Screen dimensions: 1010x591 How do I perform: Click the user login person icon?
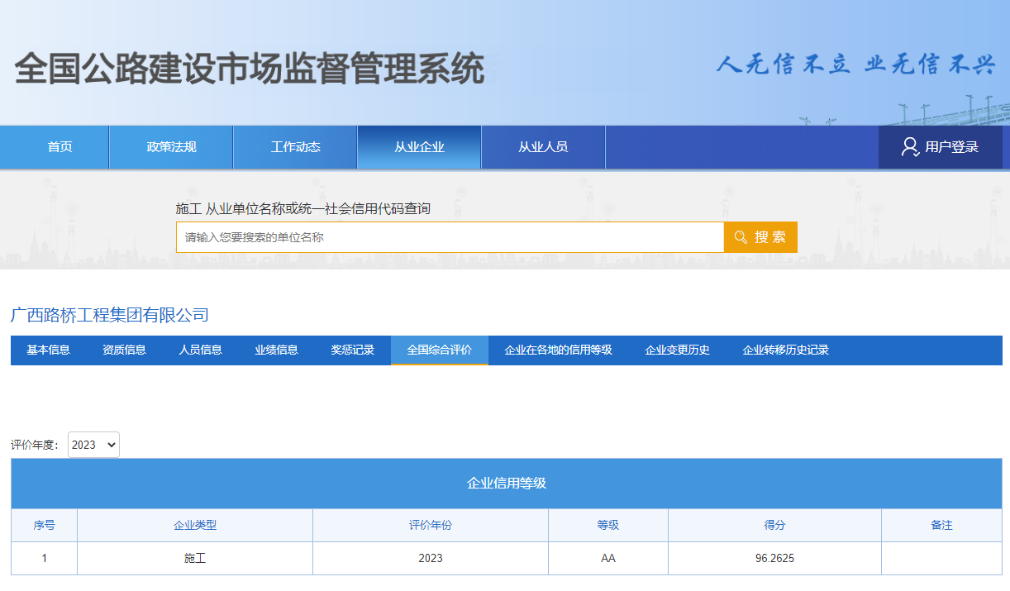[x=911, y=146]
